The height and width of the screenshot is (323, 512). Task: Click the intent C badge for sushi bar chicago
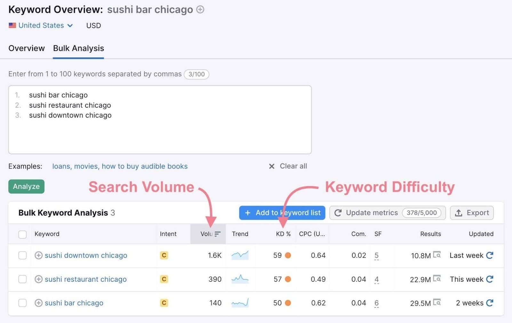pyautogui.click(x=164, y=303)
